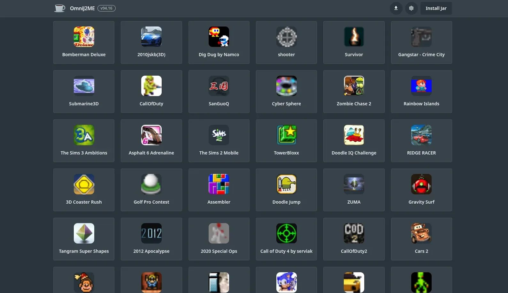The width and height of the screenshot is (508, 293).
Task: Select the shooter crosshair icon
Action: 287,37
